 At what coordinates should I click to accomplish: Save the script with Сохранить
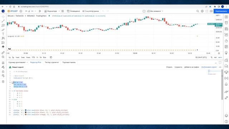pos(178,67)
